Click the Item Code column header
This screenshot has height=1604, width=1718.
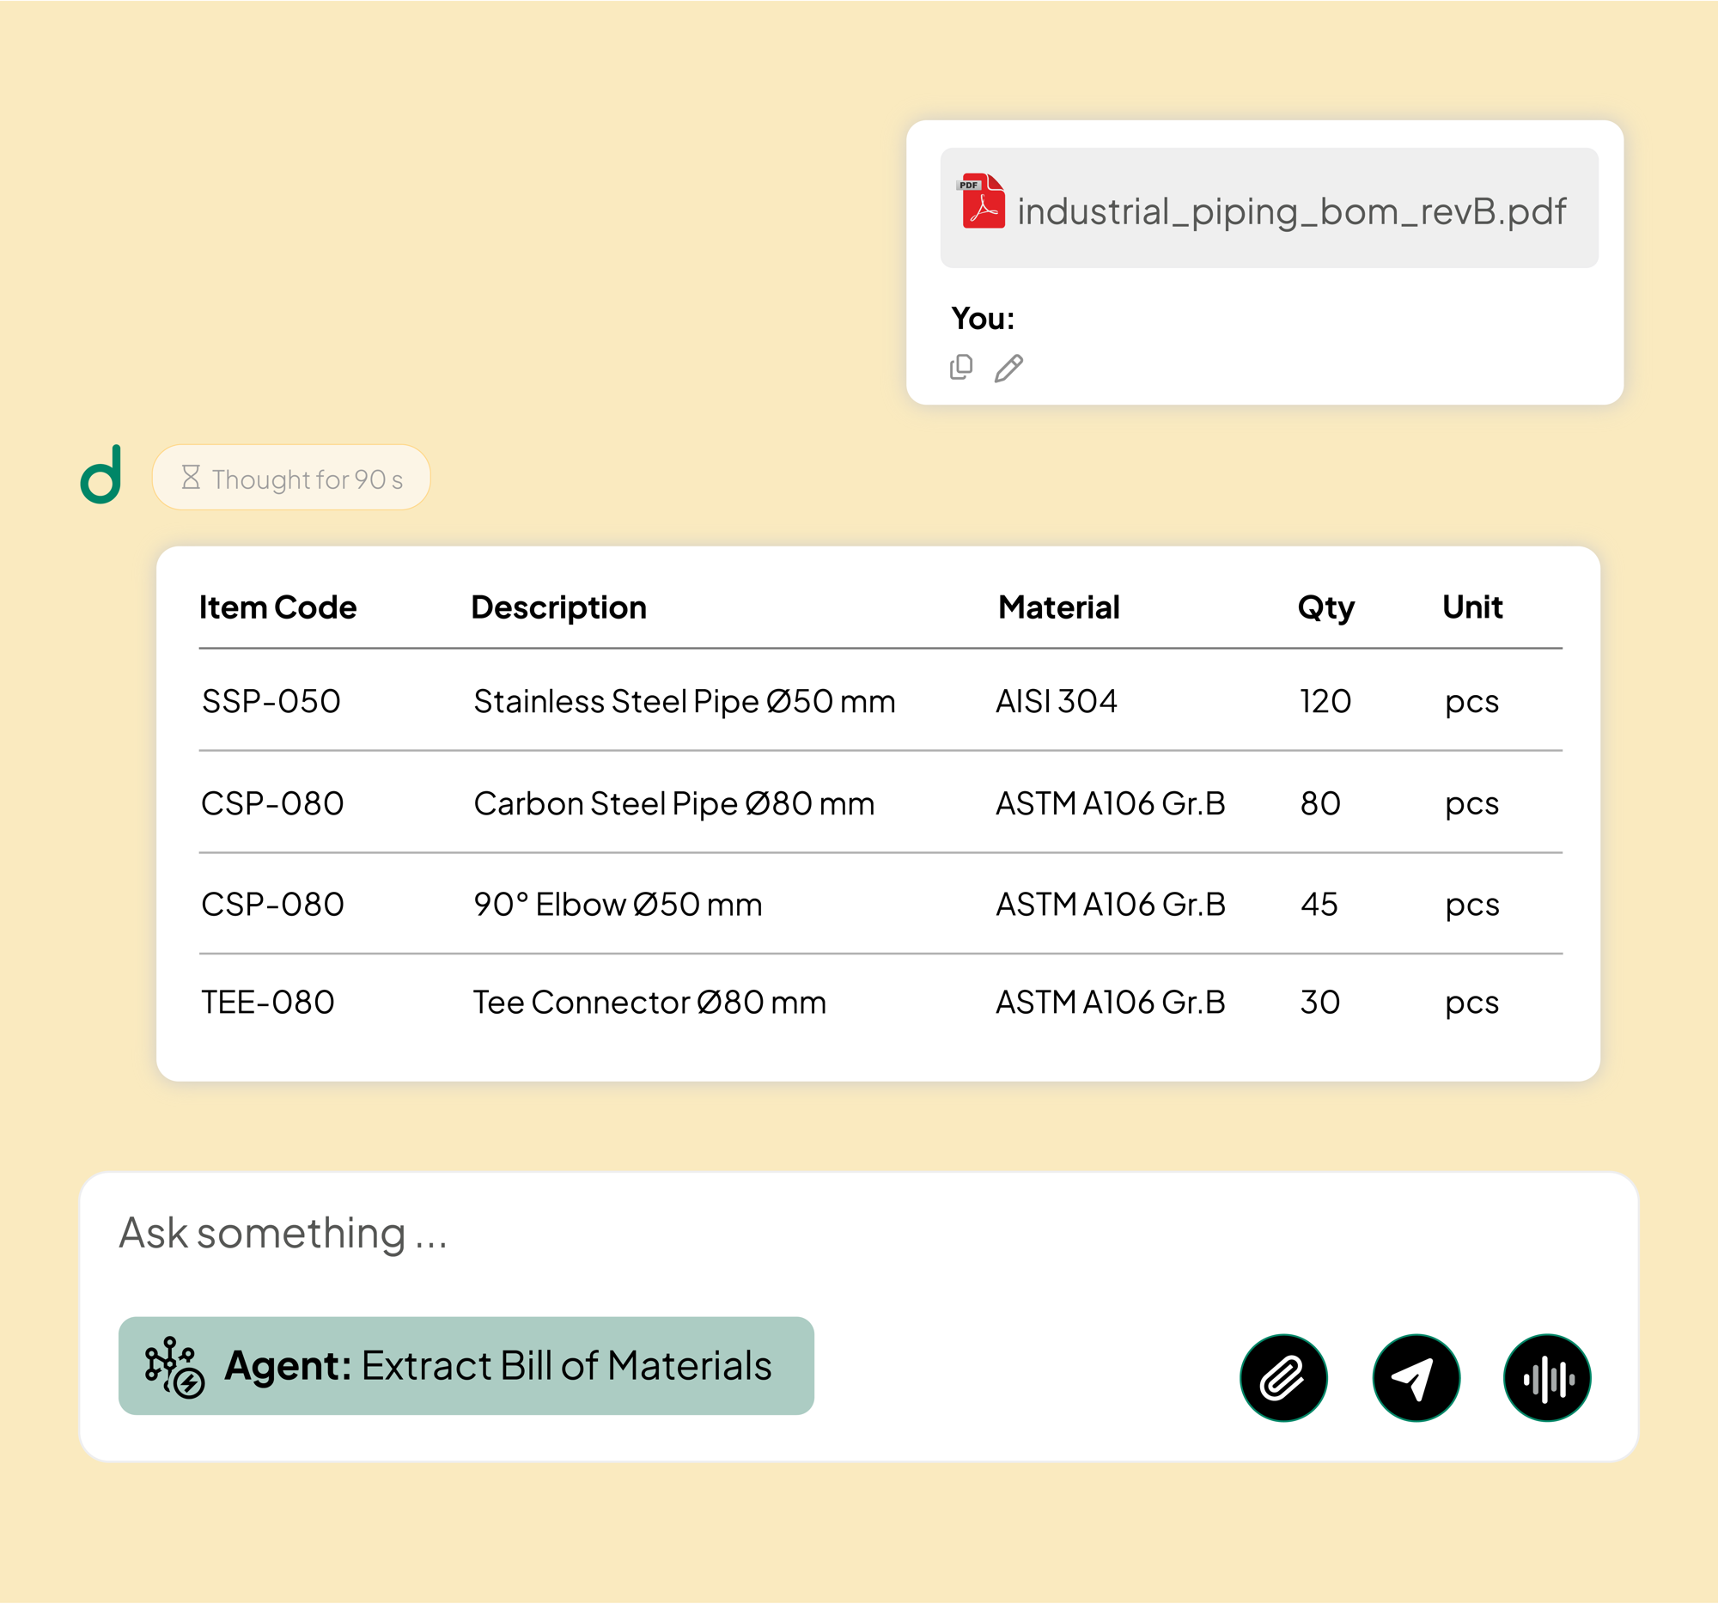tap(277, 607)
